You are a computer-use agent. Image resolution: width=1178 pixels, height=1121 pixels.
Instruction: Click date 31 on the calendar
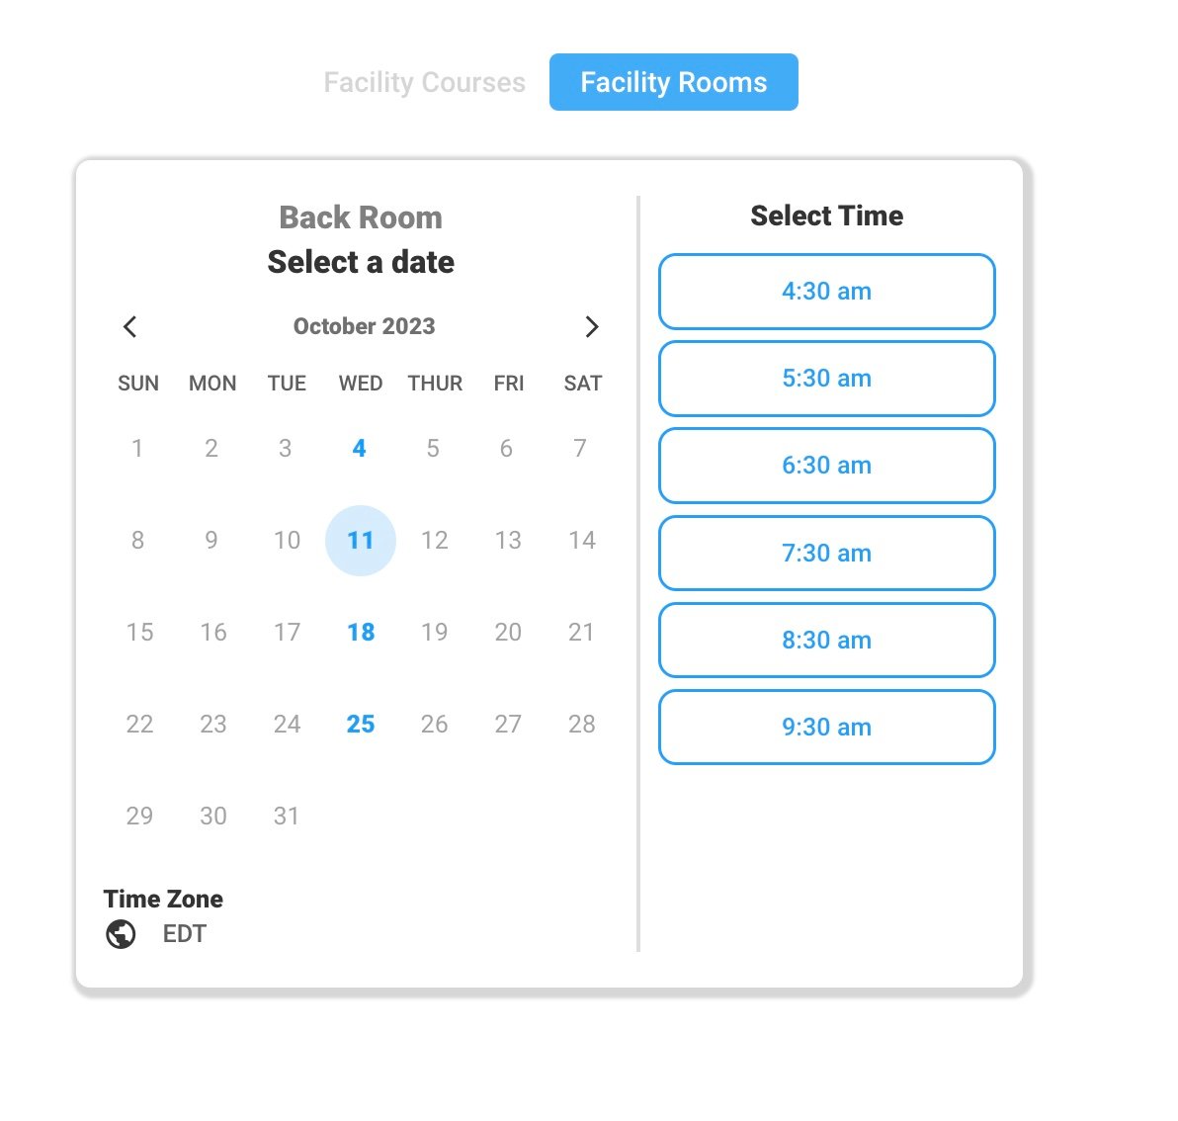coord(287,817)
